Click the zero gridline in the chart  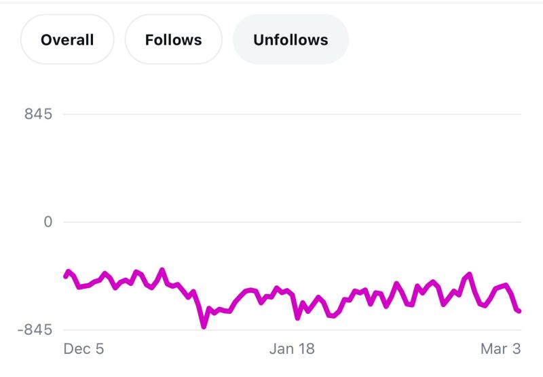tap(292, 222)
